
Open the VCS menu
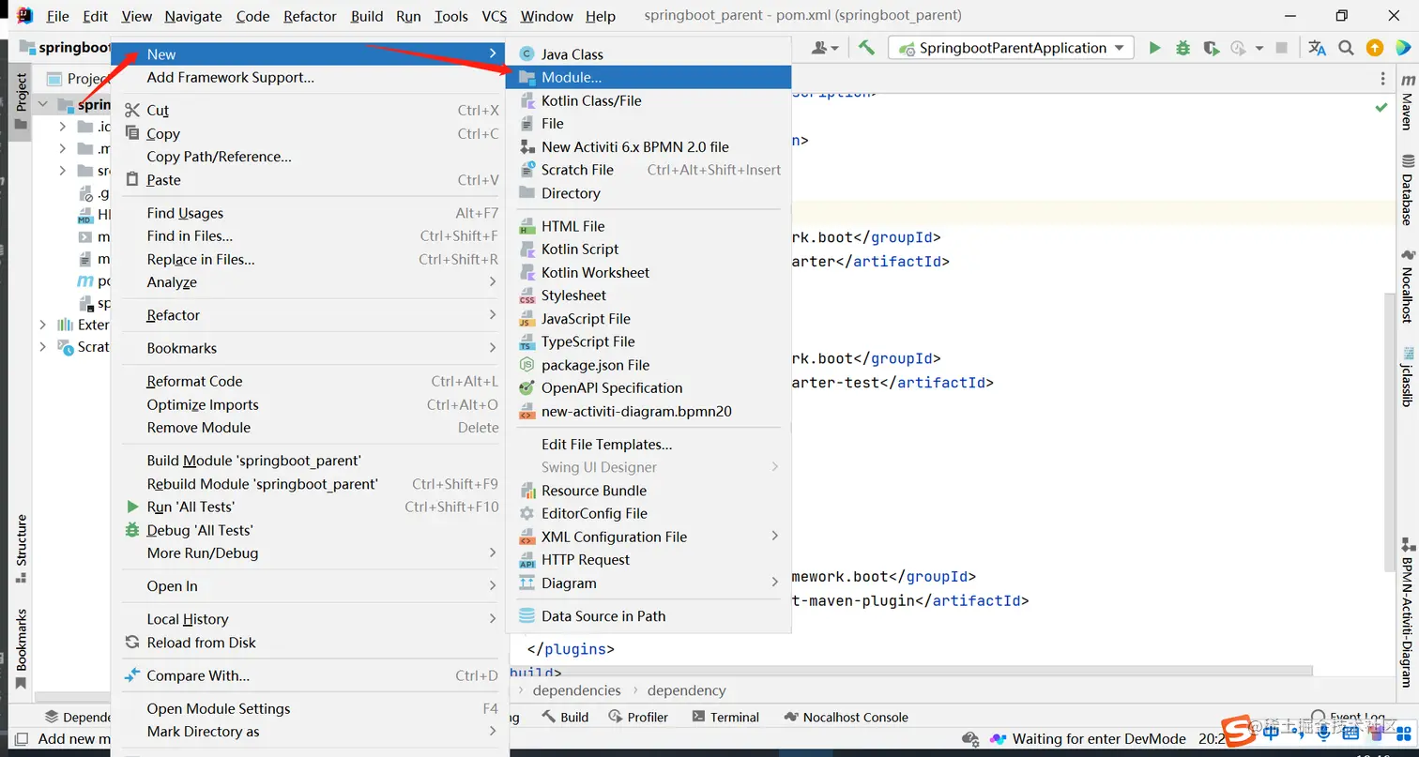(x=495, y=16)
